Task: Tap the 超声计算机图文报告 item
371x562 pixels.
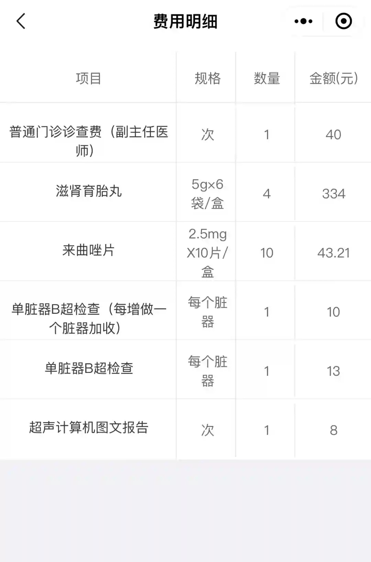Action: (89, 428)
